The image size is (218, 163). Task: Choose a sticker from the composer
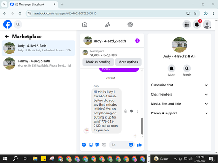coord(98,145)
